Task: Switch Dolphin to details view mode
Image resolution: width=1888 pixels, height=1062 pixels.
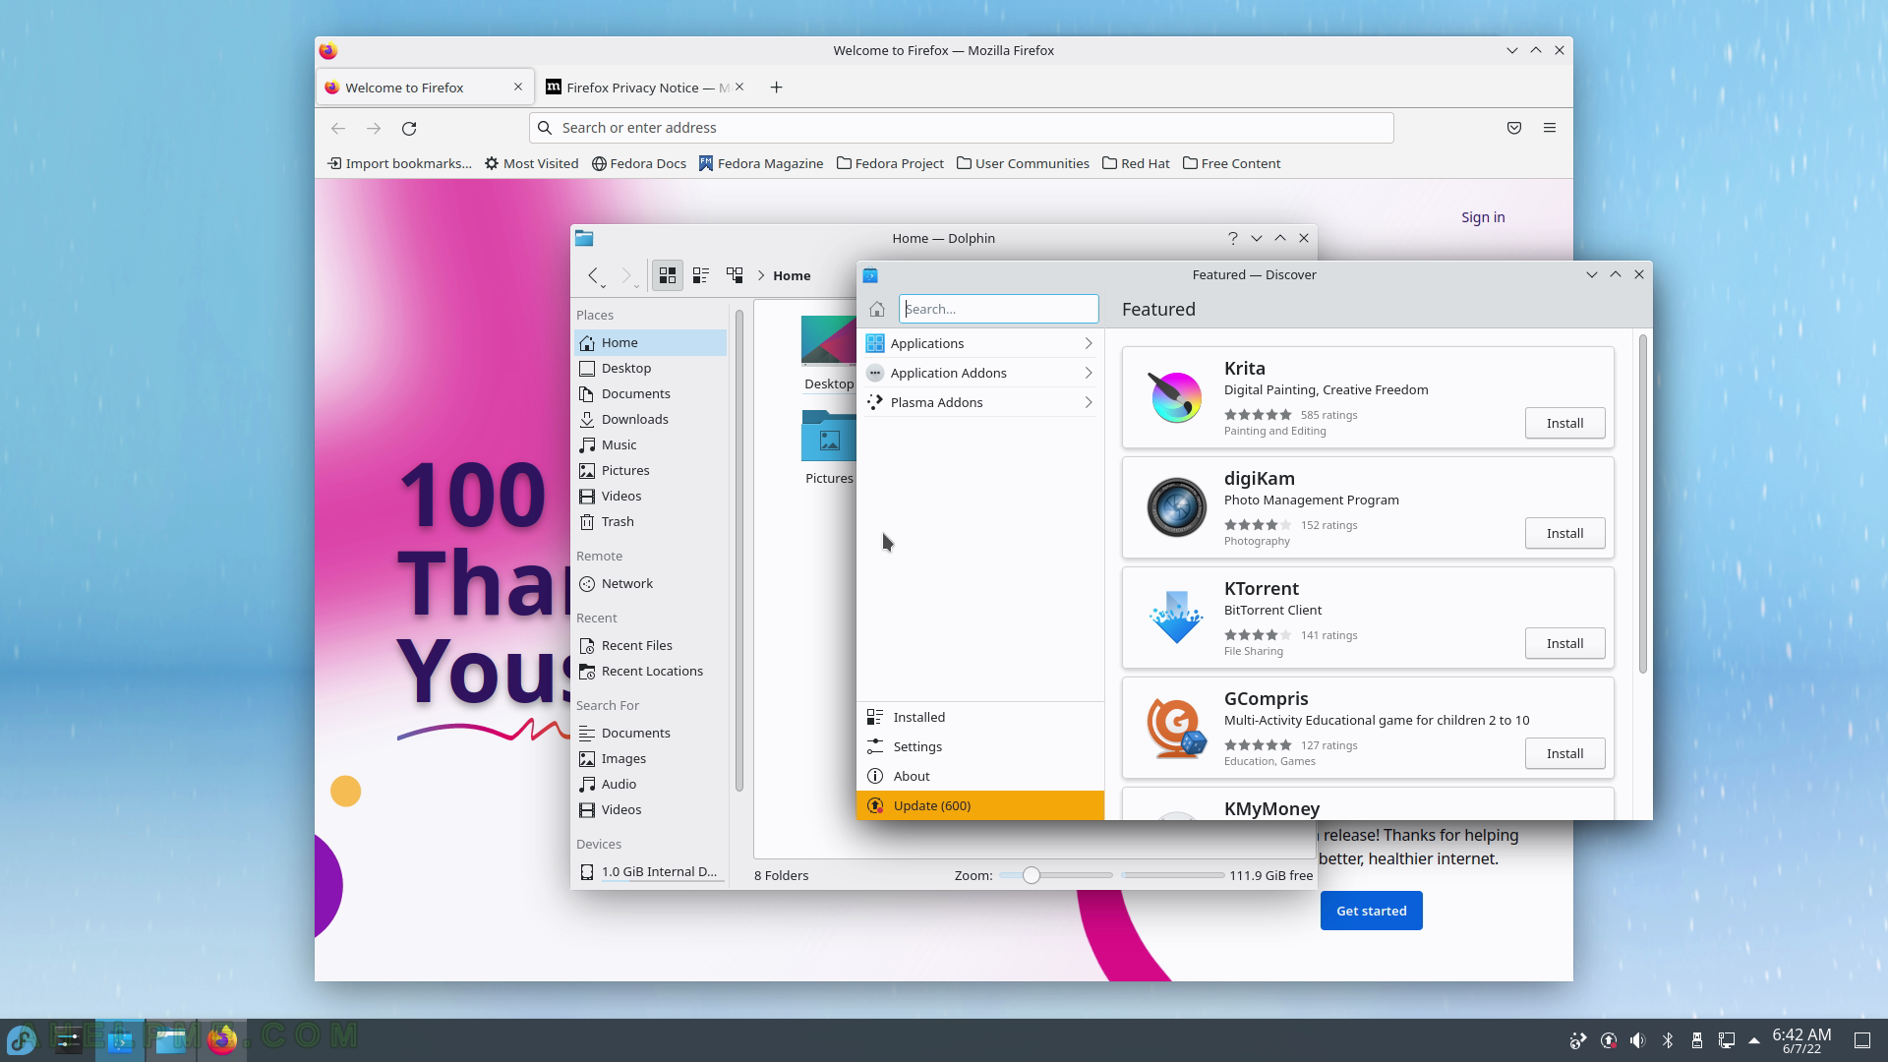Action: pos(735,275)
